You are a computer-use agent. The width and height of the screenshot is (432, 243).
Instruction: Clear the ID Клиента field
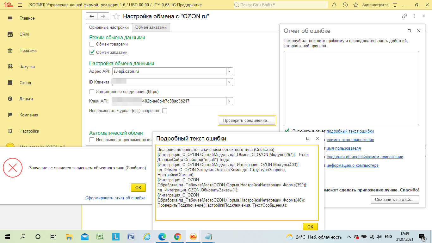pyautogui.click(x=230, y=82)
